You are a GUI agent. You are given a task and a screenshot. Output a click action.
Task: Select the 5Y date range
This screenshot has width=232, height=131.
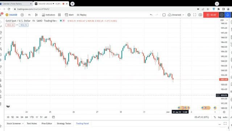coord(41,117)
